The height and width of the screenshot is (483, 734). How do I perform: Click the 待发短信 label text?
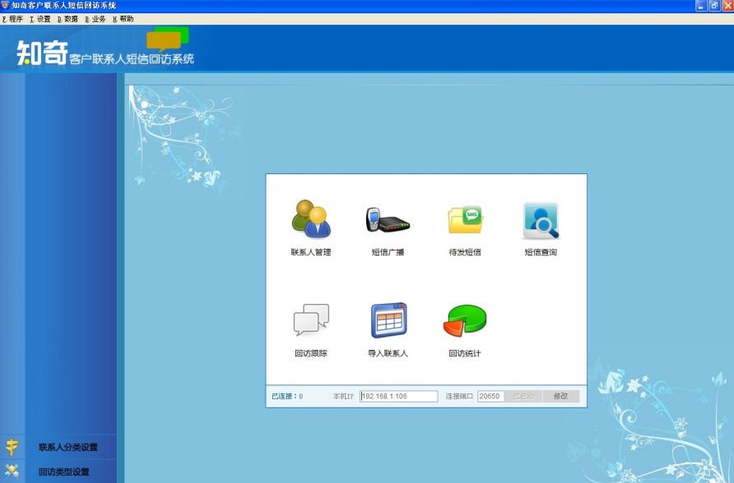(x=465, y=252)
